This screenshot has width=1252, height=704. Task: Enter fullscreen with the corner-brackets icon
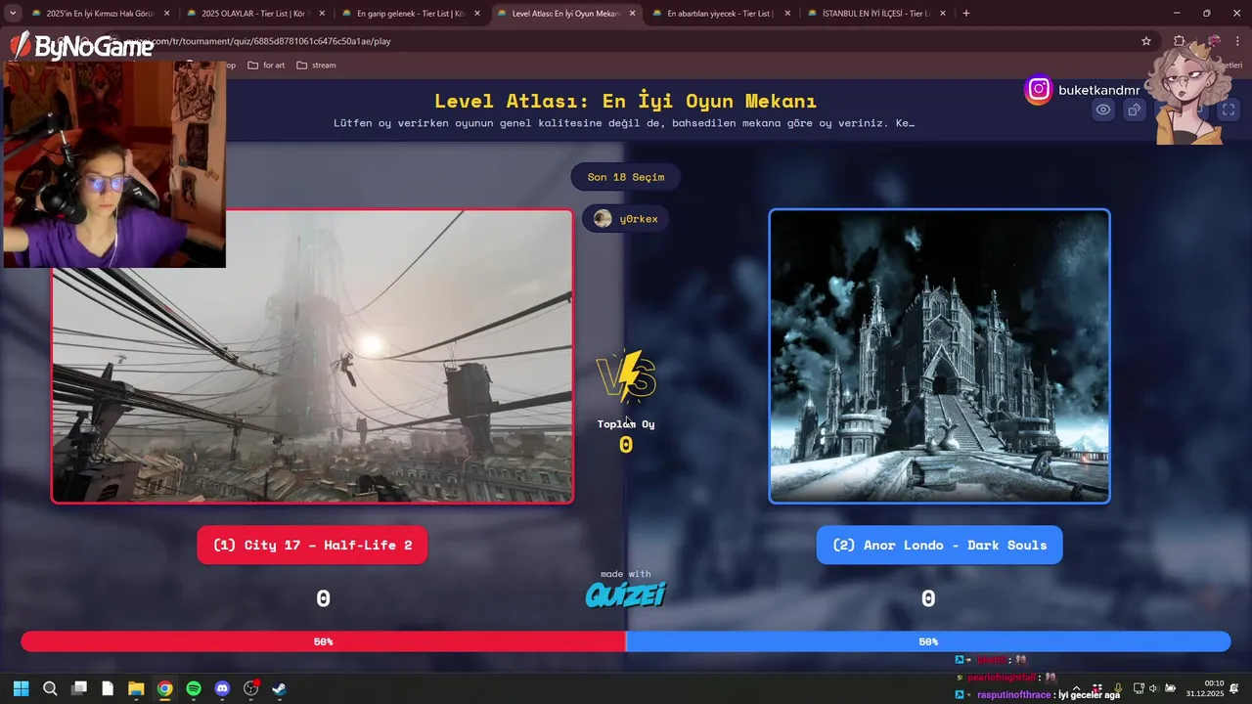[x=1229, y=110]
